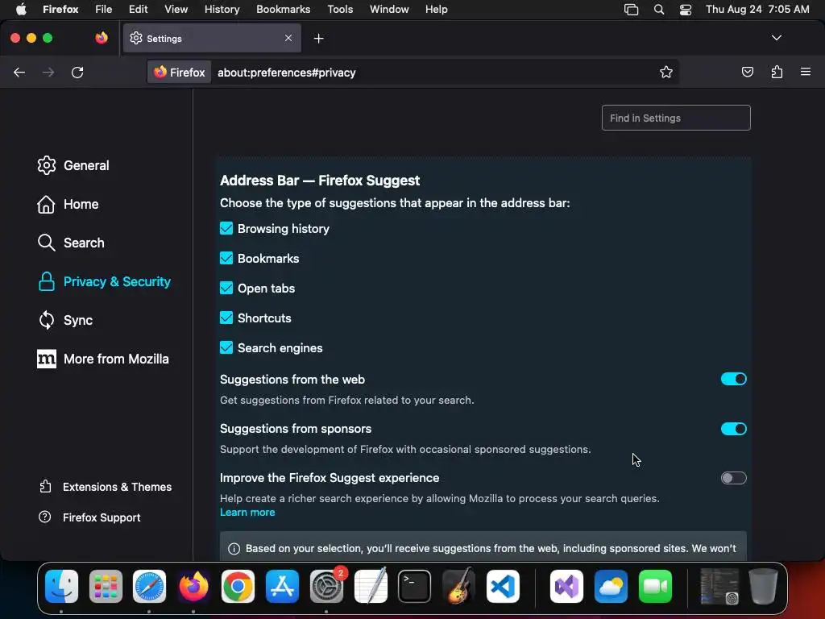Open the Weather app from the Dock

[611, 586]
